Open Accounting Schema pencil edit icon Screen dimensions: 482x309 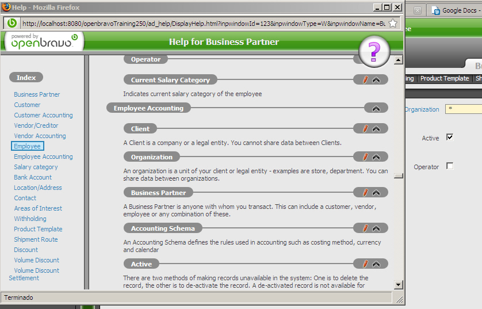tap(365, 228)
